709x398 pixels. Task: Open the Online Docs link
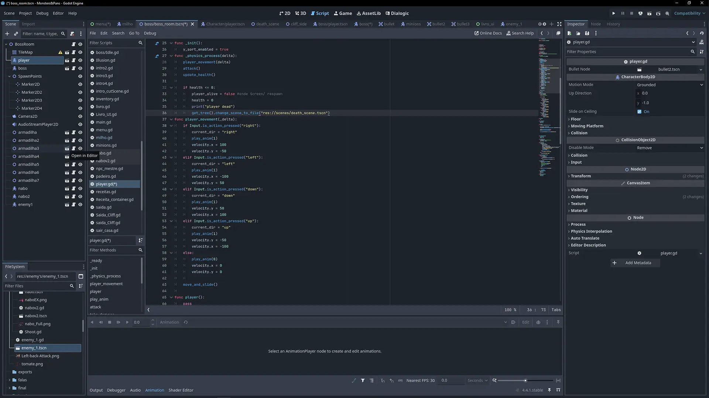pyautogui.click(x=488, y=33)
